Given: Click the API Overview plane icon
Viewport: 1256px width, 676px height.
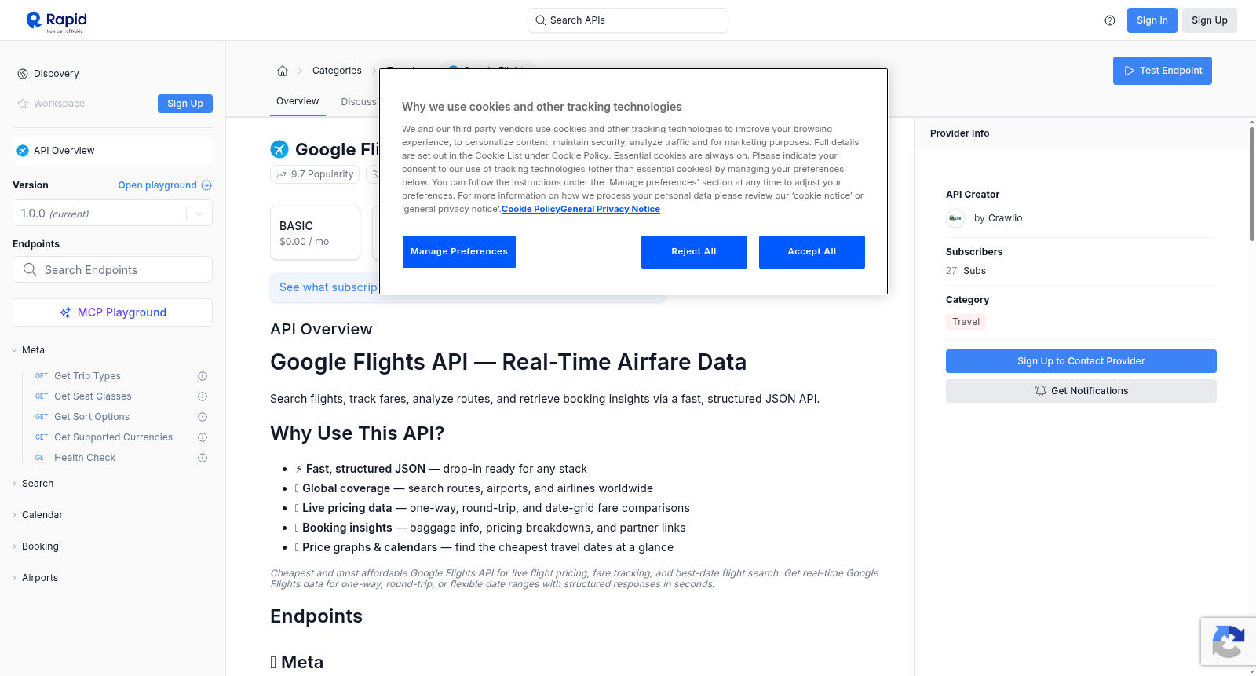Looking at the screenshot, I should [x=23, y=151].
